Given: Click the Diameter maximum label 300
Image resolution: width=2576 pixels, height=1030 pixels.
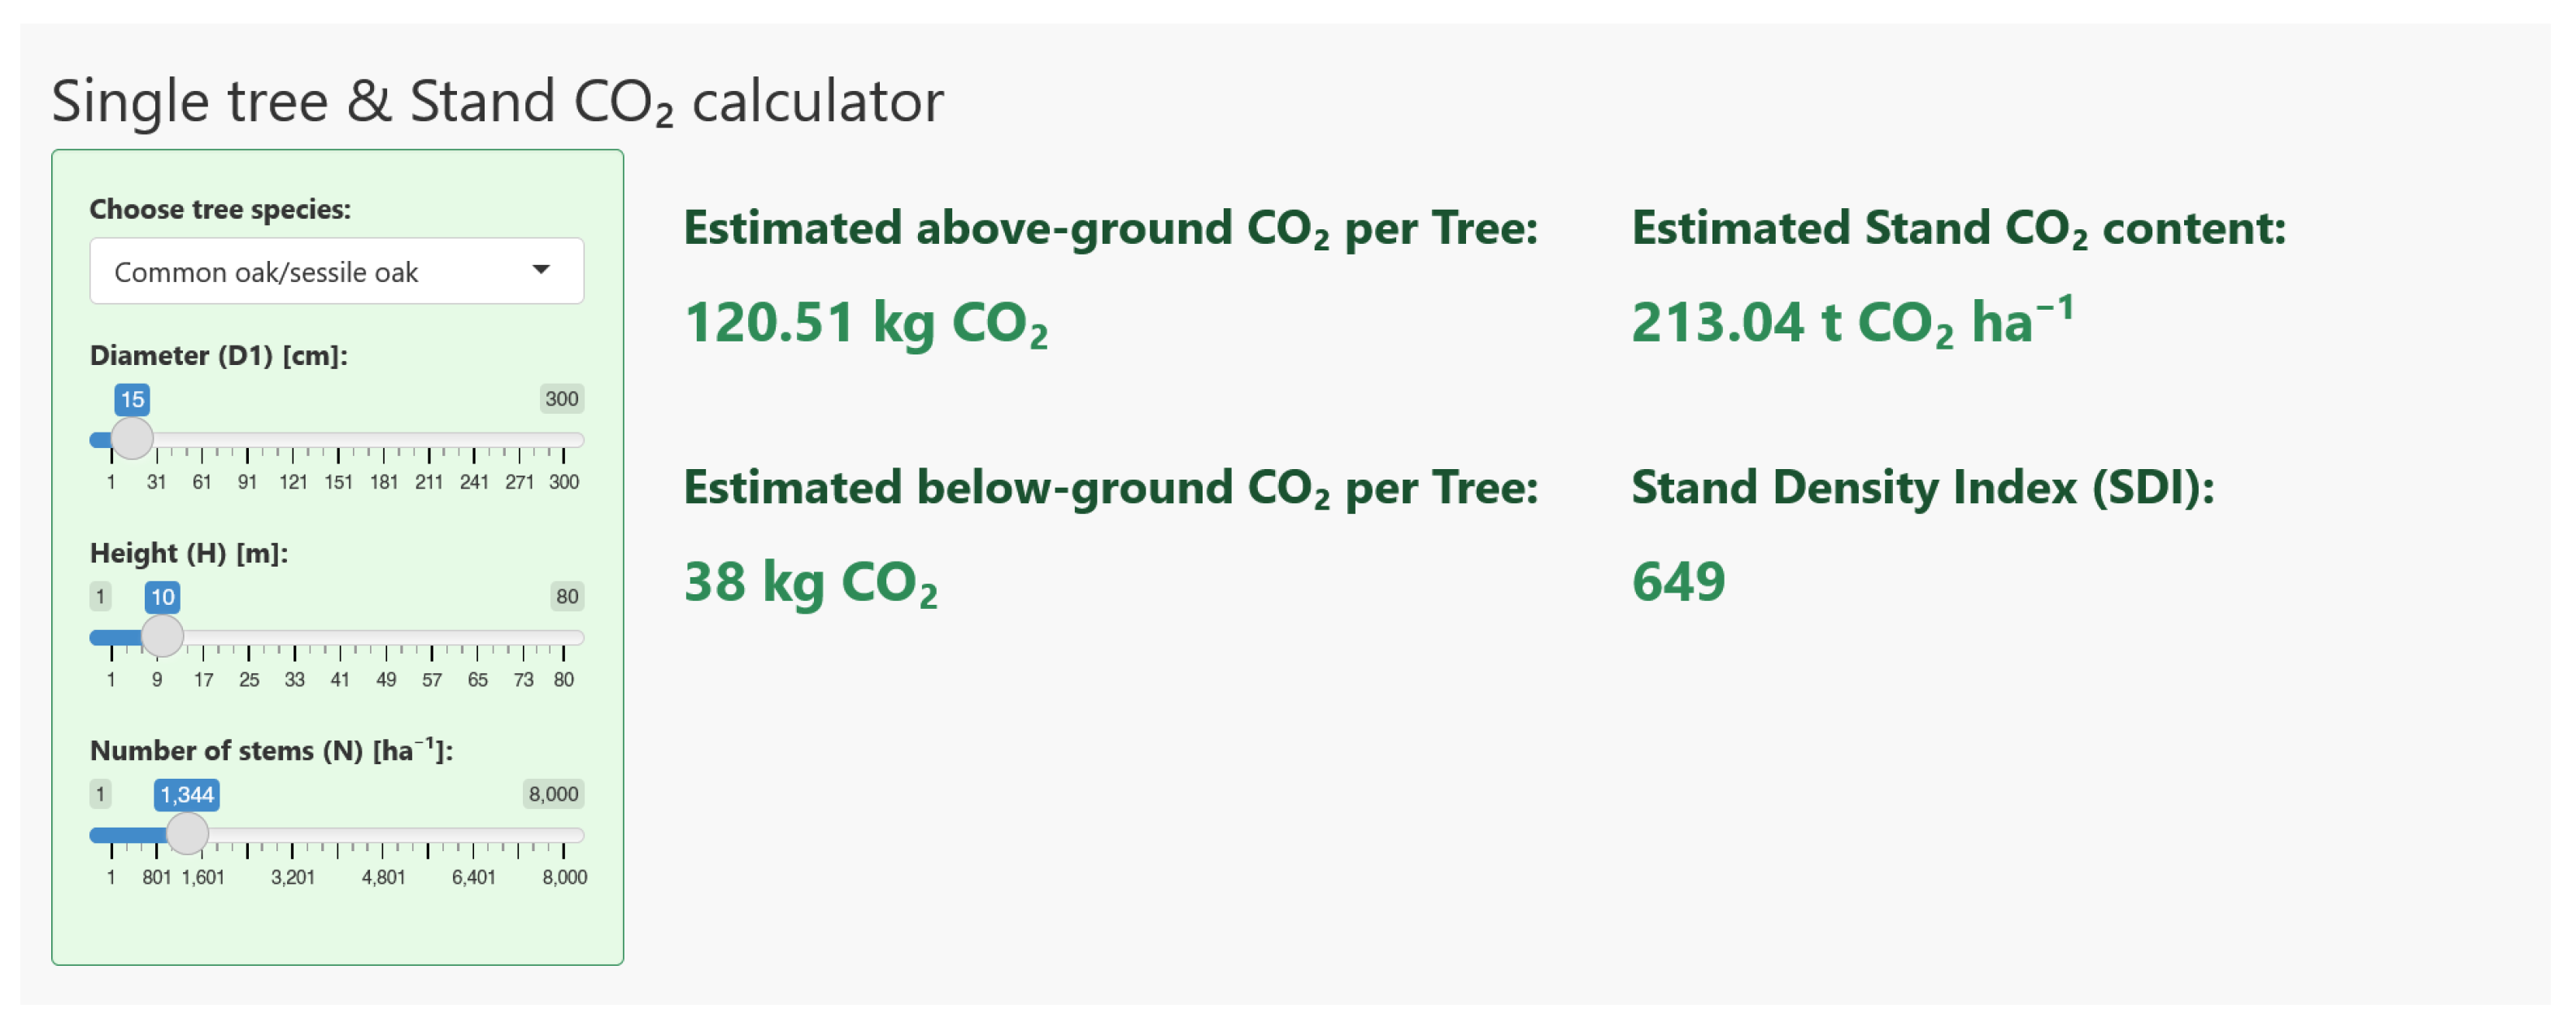Looking at the screenshot, I should click(561, 399).
